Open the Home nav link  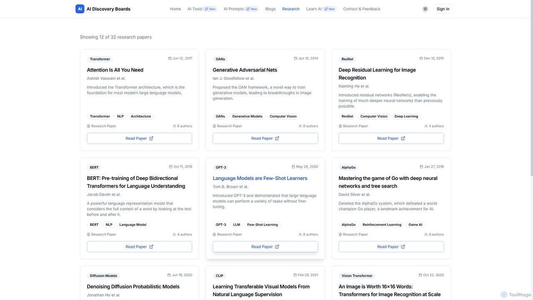point(175,9)
